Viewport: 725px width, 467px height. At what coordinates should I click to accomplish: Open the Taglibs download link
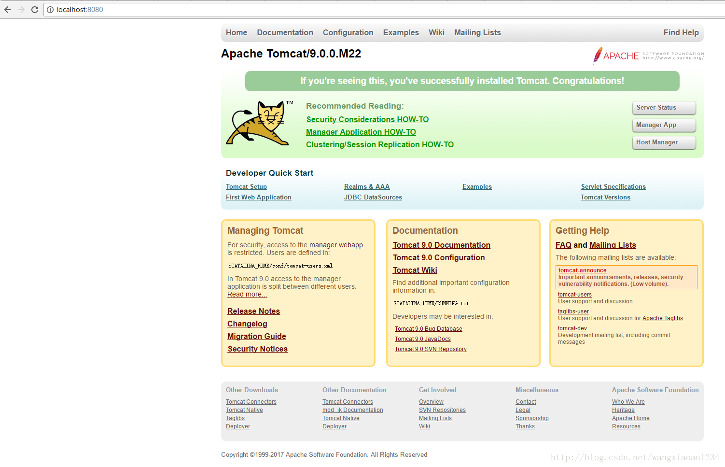tap(235, 419)
